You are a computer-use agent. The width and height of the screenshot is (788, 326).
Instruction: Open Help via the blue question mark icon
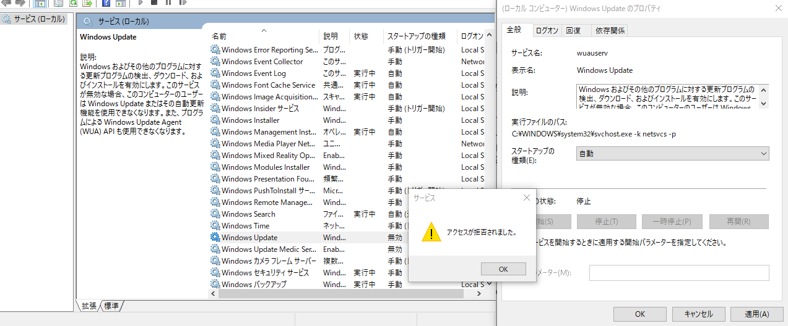pos(106,2)
